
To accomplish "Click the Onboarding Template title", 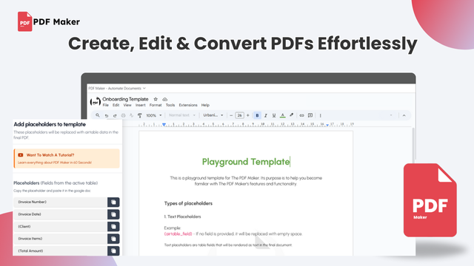I will tap(125, 99).
